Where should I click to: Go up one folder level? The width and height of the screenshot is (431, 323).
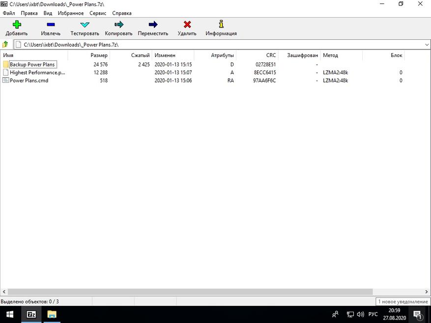click(x=5, y=44)
